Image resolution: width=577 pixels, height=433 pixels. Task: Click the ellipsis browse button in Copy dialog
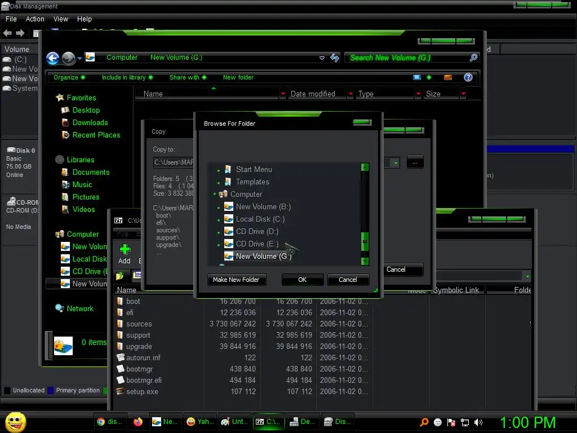(x=415, y=162)
